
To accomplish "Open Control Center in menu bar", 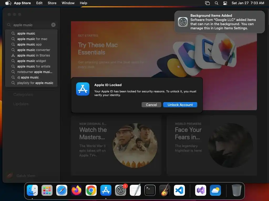I will [x=225, y=3].
